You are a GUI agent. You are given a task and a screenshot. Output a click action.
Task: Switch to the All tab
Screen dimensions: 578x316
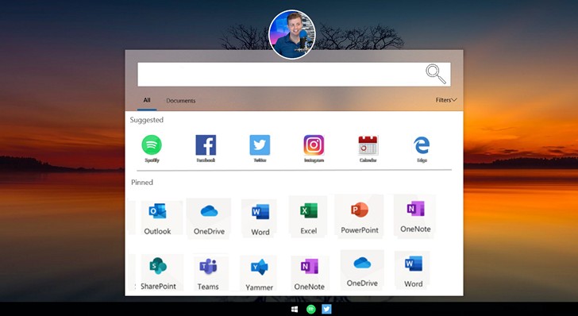147,100
